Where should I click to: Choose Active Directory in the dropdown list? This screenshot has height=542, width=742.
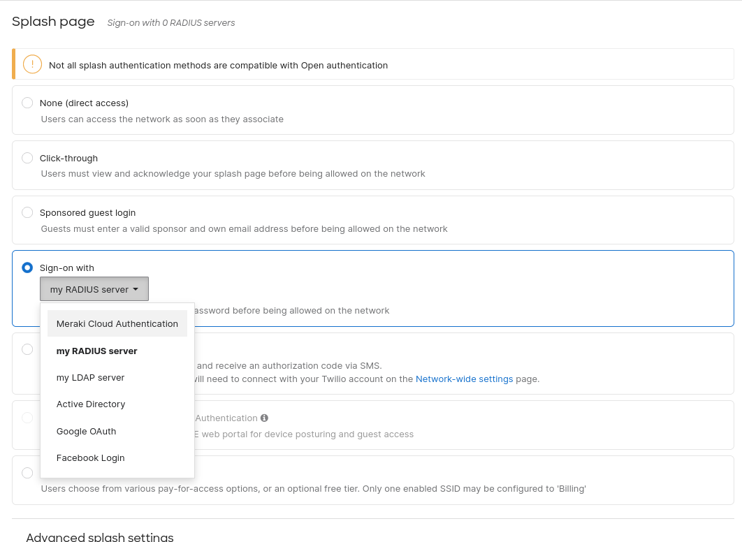coord(91,404)
